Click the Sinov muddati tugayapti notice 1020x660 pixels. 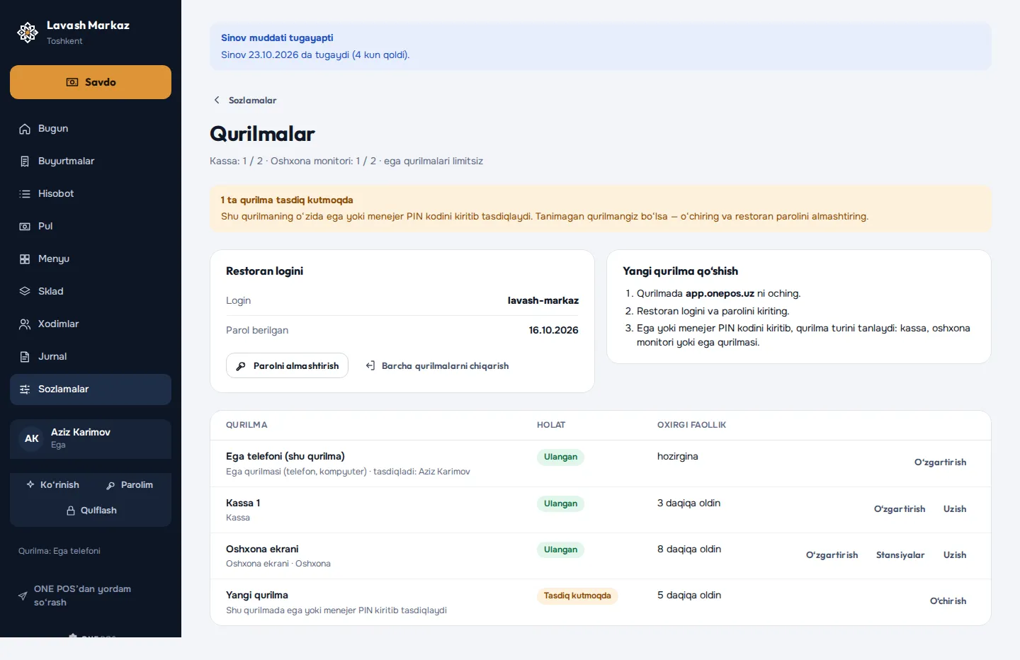[601, 47]
